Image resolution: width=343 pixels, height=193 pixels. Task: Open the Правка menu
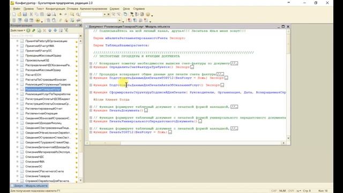(x=28, y=9)
